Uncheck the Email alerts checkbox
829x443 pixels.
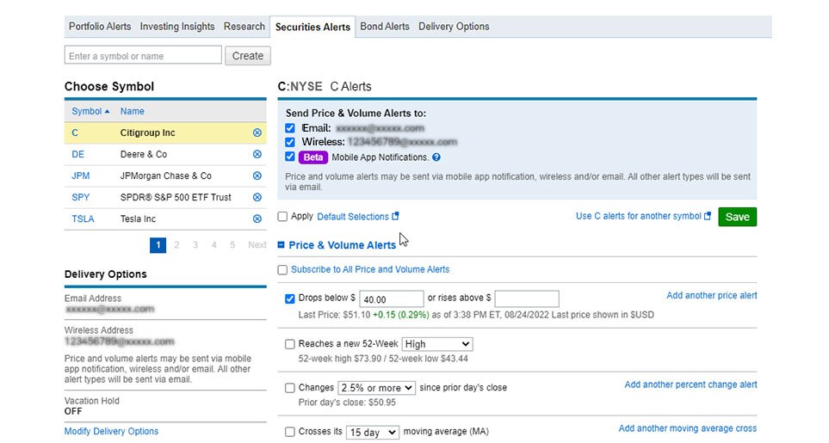290,128
